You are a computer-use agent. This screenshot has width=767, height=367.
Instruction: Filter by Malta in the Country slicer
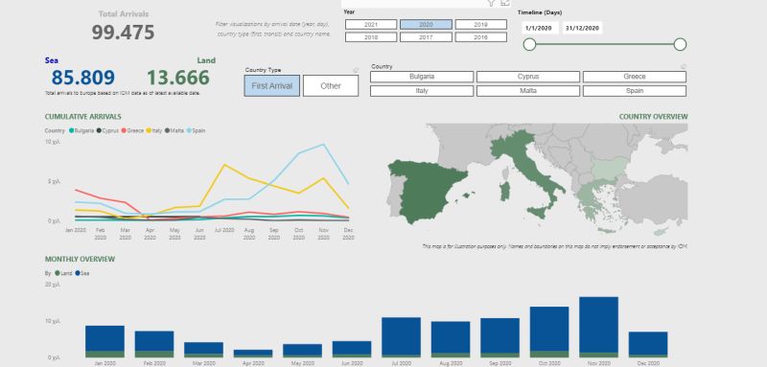pyautogui.click(x=528, y=91)
